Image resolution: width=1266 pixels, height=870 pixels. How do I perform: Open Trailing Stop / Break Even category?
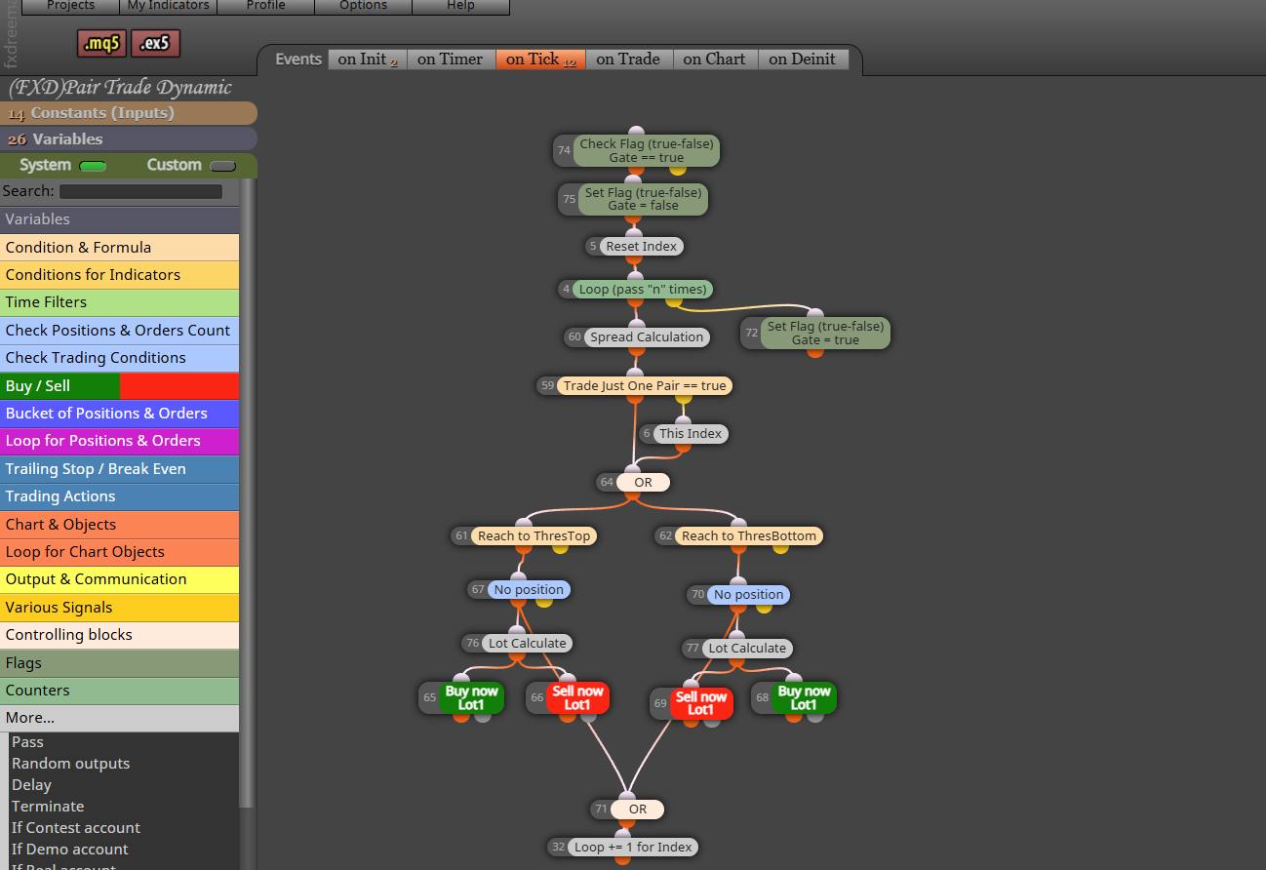119,469
